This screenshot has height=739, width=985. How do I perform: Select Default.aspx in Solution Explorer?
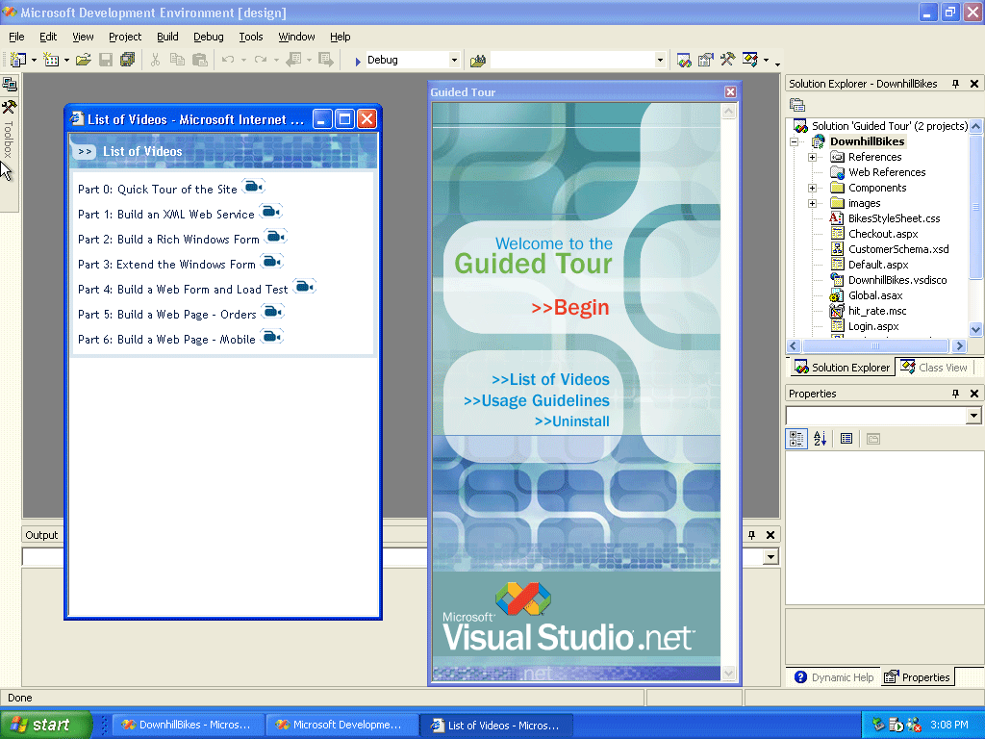[x=878, y=265]
